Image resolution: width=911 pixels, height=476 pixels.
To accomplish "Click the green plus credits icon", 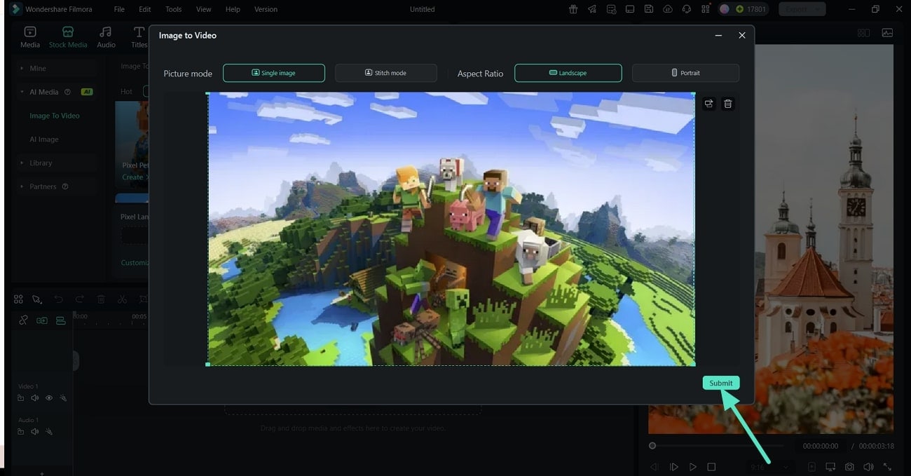I will coord(739,9).
